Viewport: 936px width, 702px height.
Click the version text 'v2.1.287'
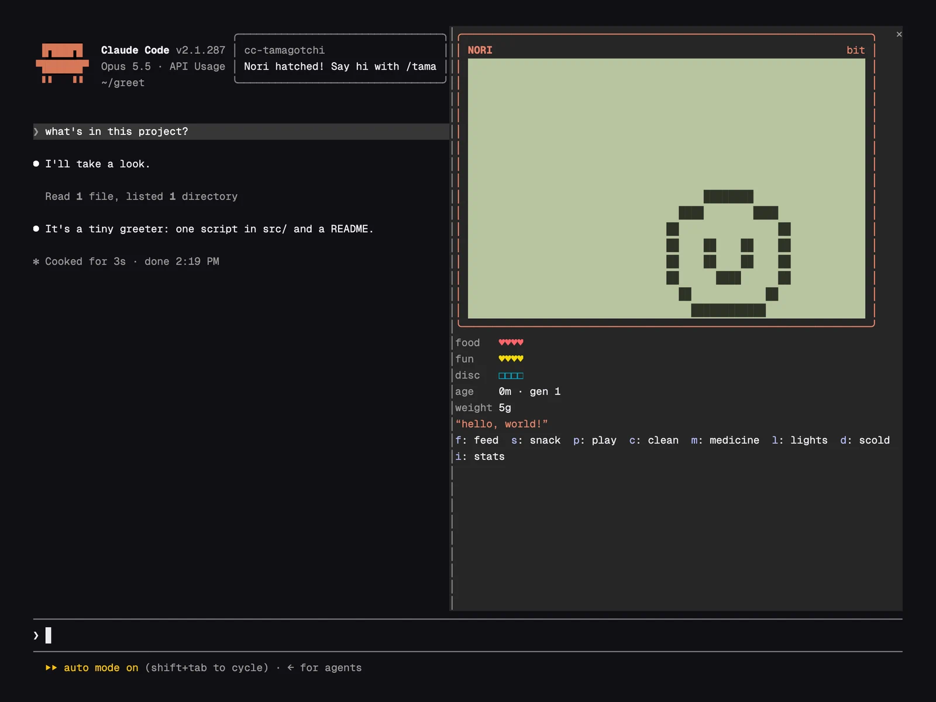click(200, 50)
